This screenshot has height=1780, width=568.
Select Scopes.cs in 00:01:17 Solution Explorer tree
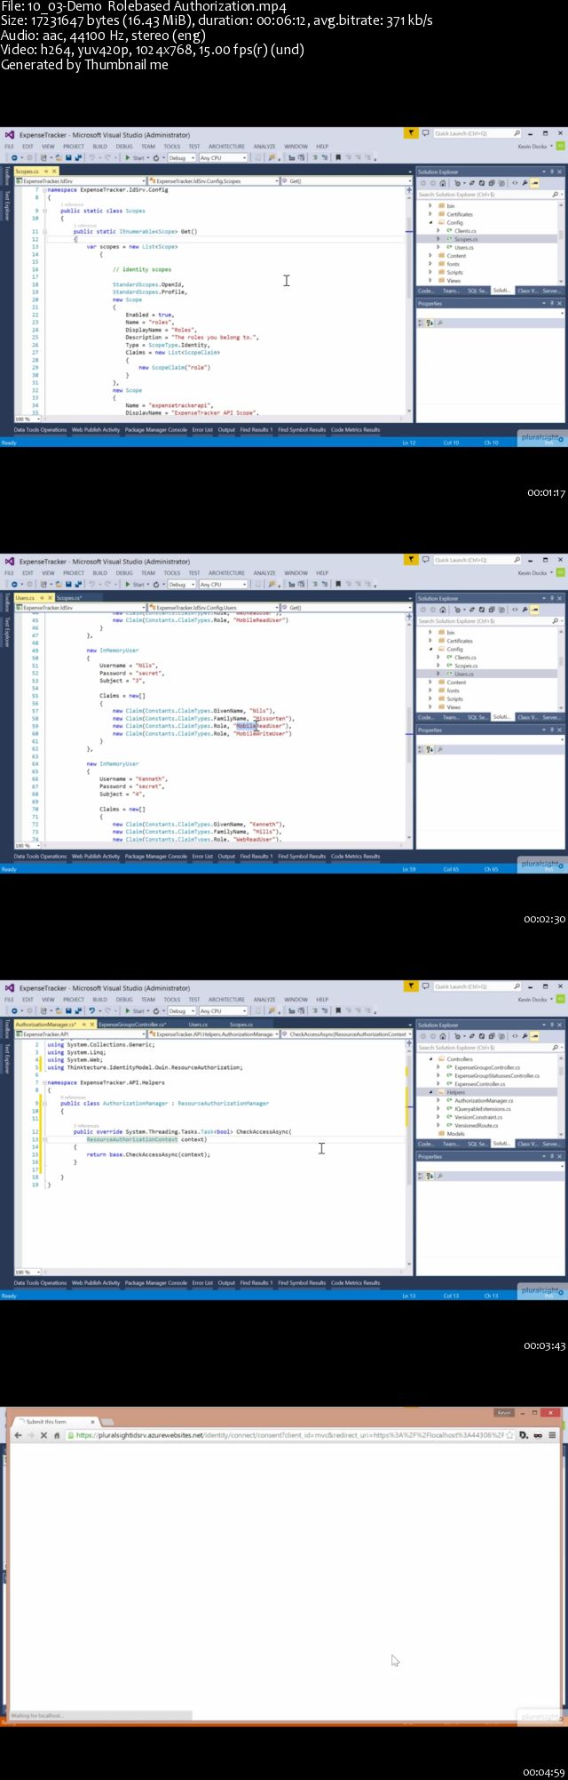(465, 239)
